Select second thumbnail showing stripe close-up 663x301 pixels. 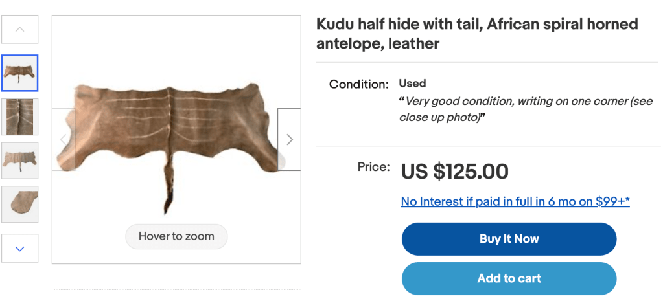20,117
